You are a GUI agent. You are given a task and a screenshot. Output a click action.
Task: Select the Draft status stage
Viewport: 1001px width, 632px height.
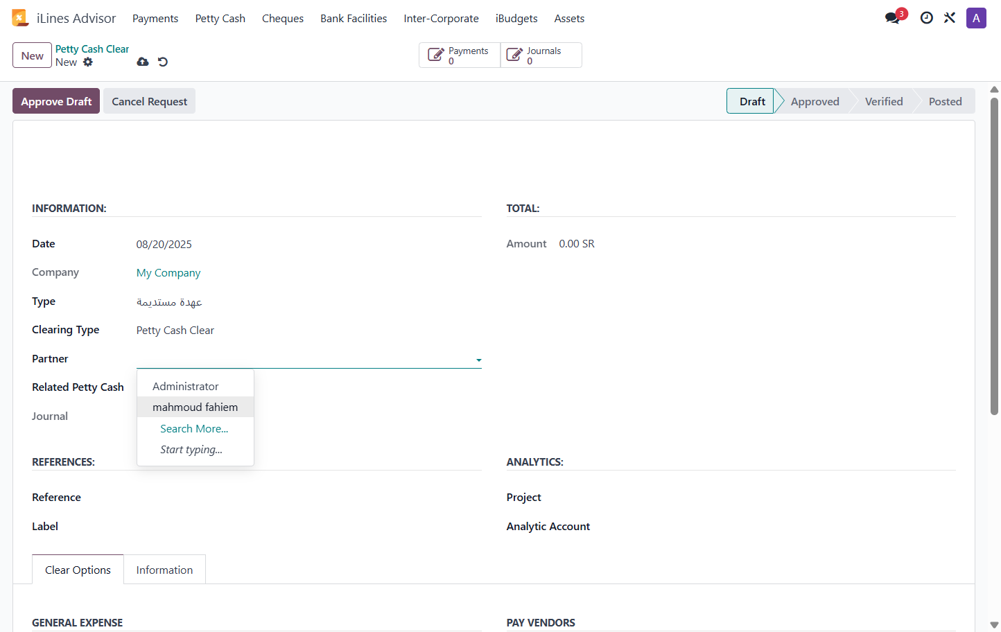click(751, 101)
